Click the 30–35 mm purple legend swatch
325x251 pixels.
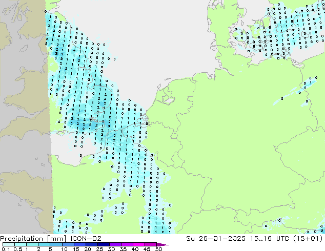pyautogui.click(x=115, y=244)
